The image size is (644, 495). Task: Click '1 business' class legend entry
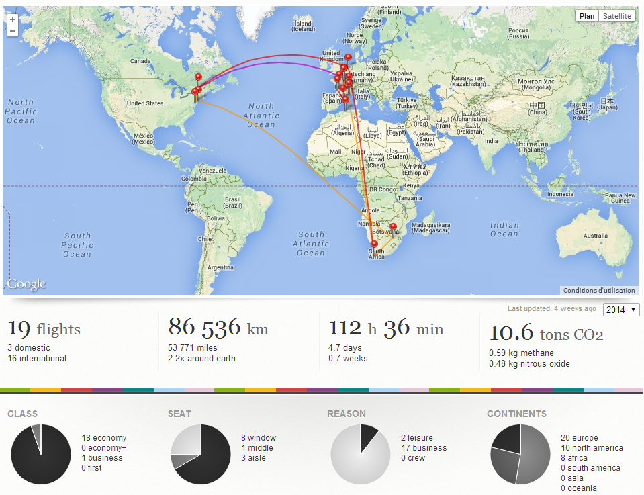[x=102, y=457]
